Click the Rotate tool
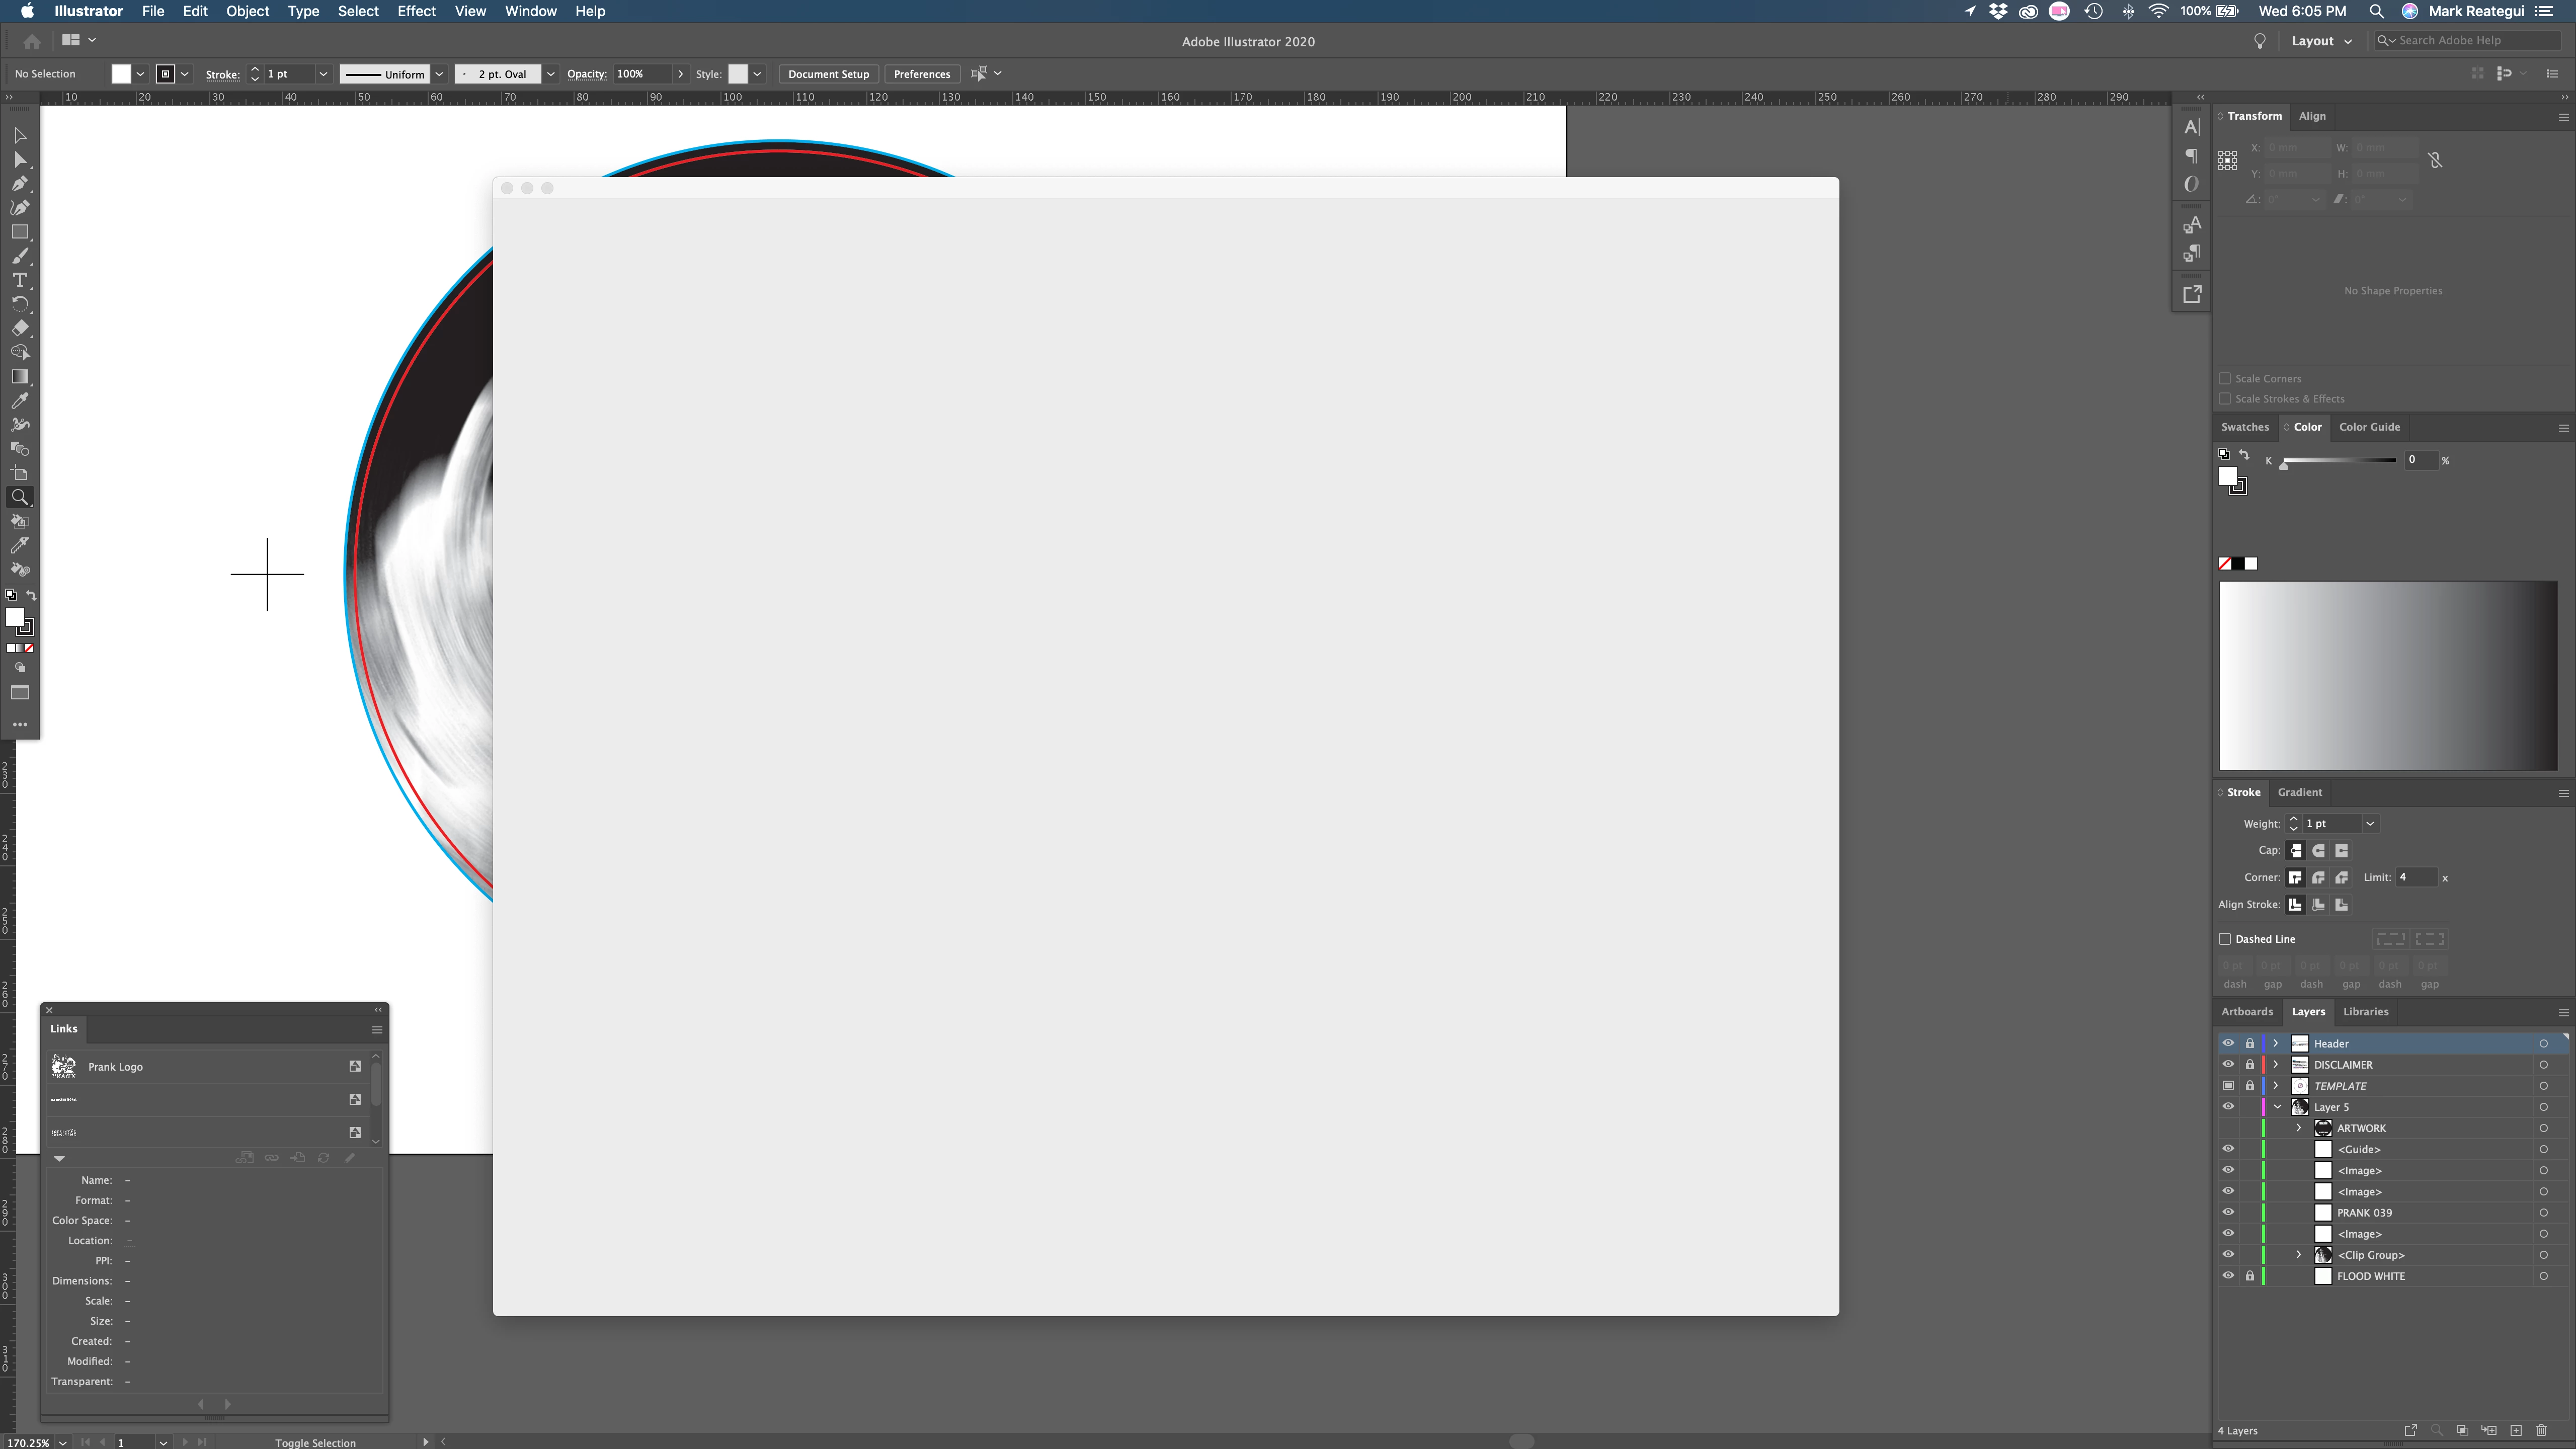This screenshot has height=1449, width=2576. pyautogui.click(x=19, y=304)
